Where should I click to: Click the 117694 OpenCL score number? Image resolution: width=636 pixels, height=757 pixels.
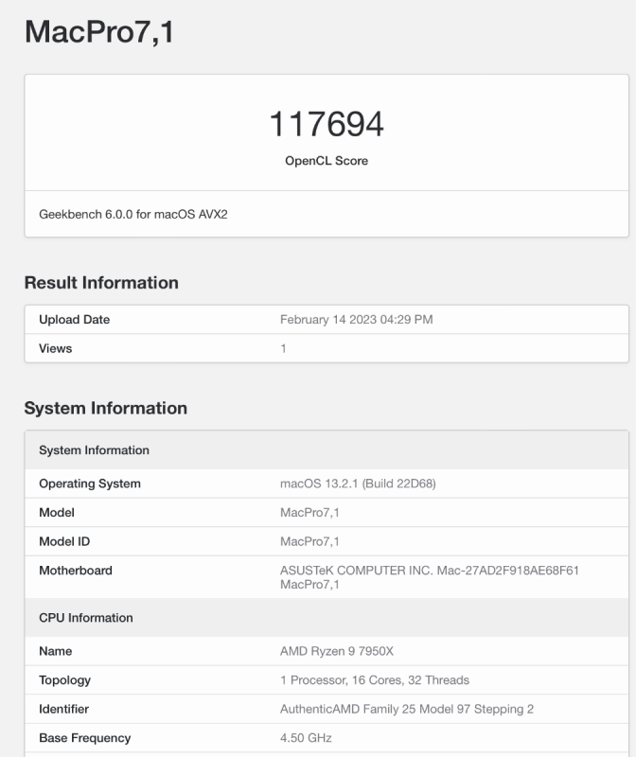pyautogui.click(x=327, y=124)
